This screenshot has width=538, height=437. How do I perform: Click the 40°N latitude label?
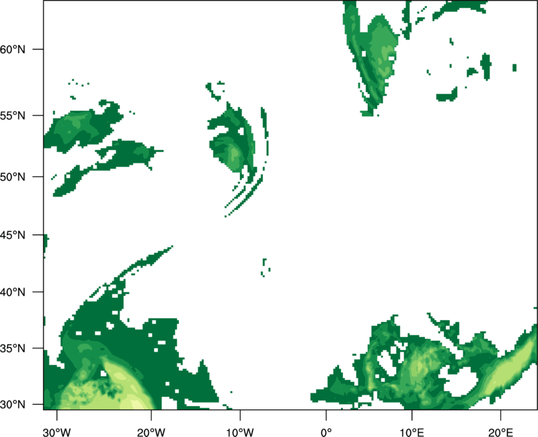13,292
